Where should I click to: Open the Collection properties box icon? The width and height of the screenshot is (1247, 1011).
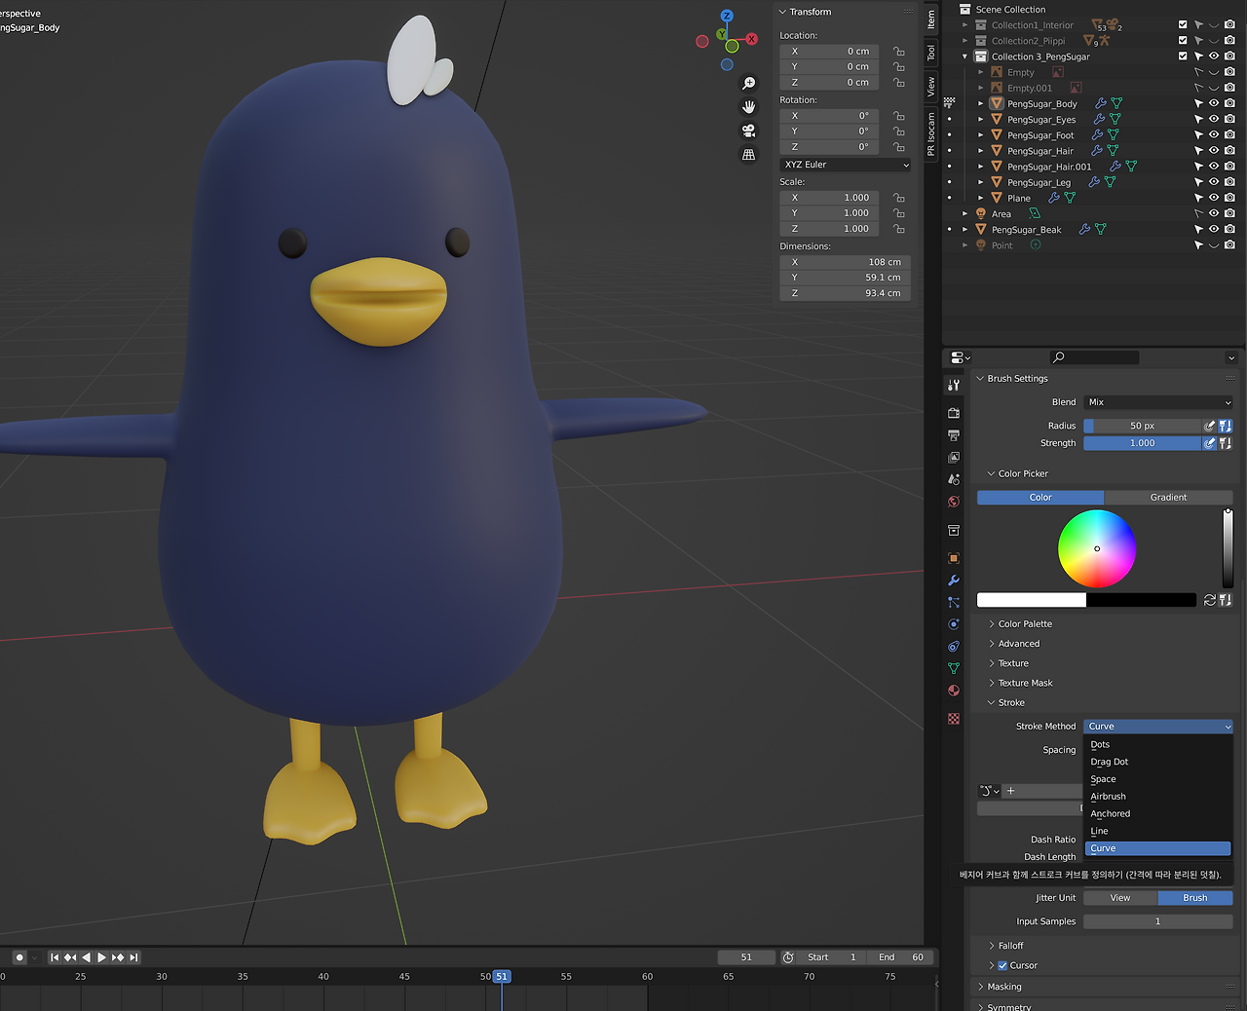pos(954,531)
